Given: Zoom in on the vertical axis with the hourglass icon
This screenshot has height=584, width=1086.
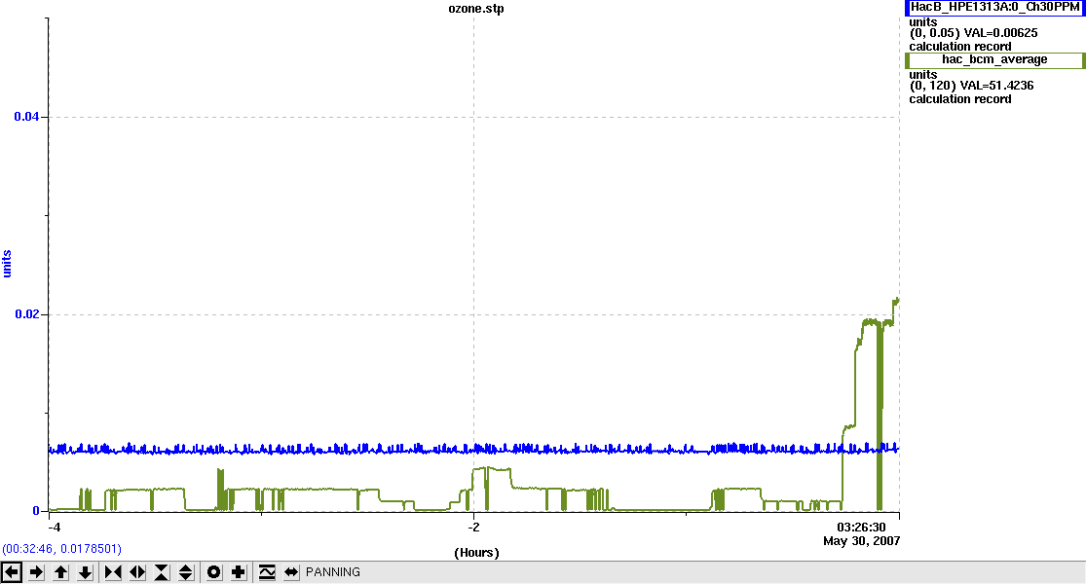Looking at the screenshot, I should click(x=162, y=572).
